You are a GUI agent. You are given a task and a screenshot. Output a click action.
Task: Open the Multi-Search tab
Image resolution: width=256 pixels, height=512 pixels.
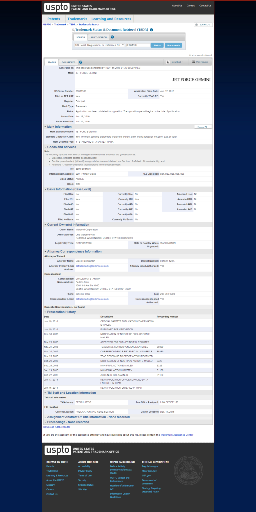click(x=98, y=37)
